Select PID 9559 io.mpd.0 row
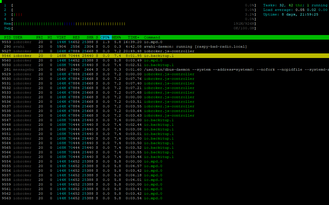 coord(165,184)
